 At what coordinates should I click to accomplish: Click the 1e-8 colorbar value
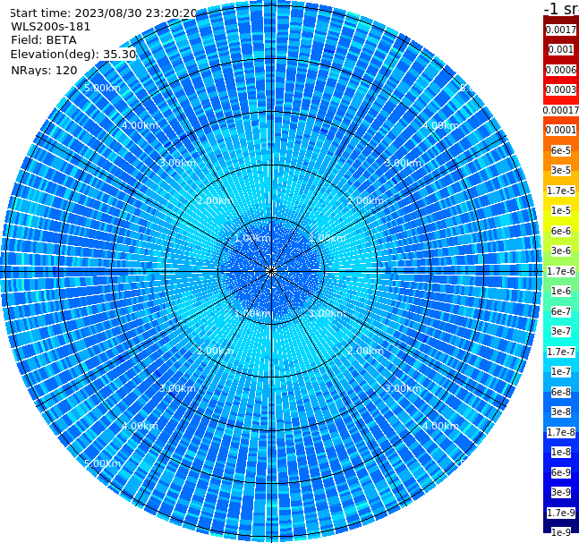(561, 452)
